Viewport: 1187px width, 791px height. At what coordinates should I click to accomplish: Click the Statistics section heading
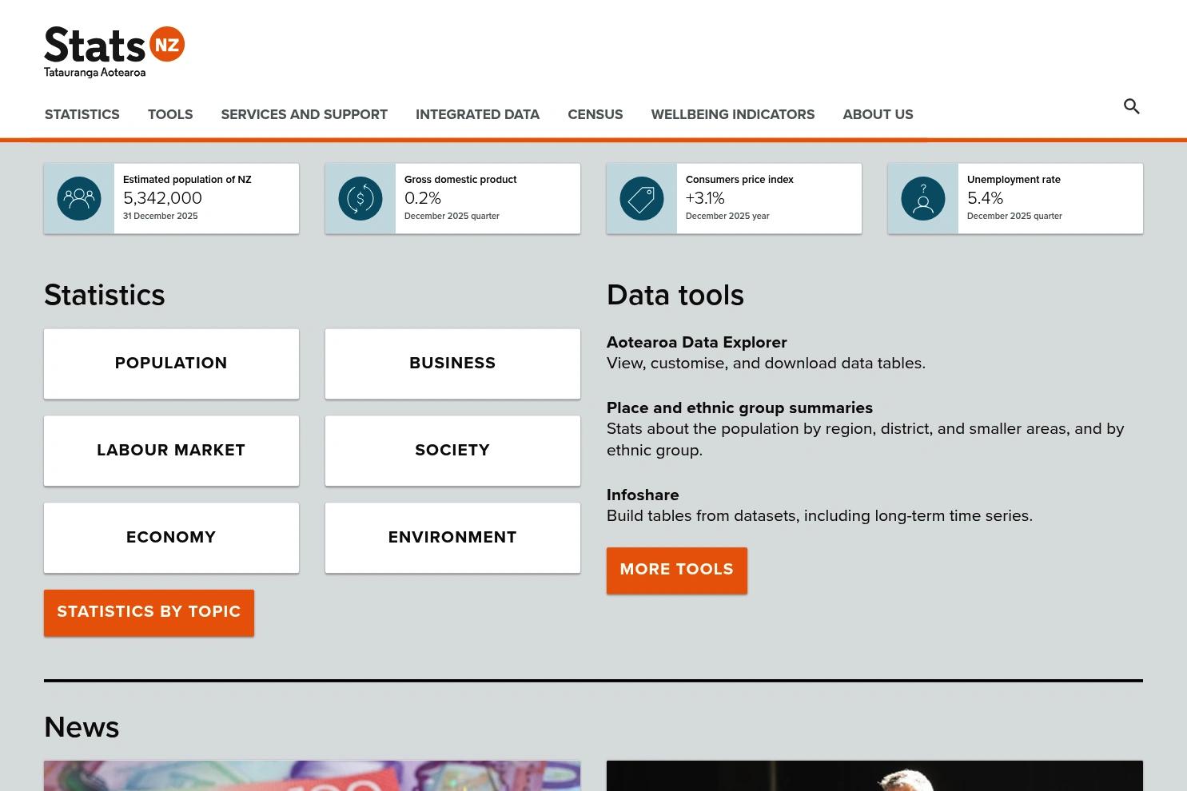pyautogui.click(x=105, y=295)
